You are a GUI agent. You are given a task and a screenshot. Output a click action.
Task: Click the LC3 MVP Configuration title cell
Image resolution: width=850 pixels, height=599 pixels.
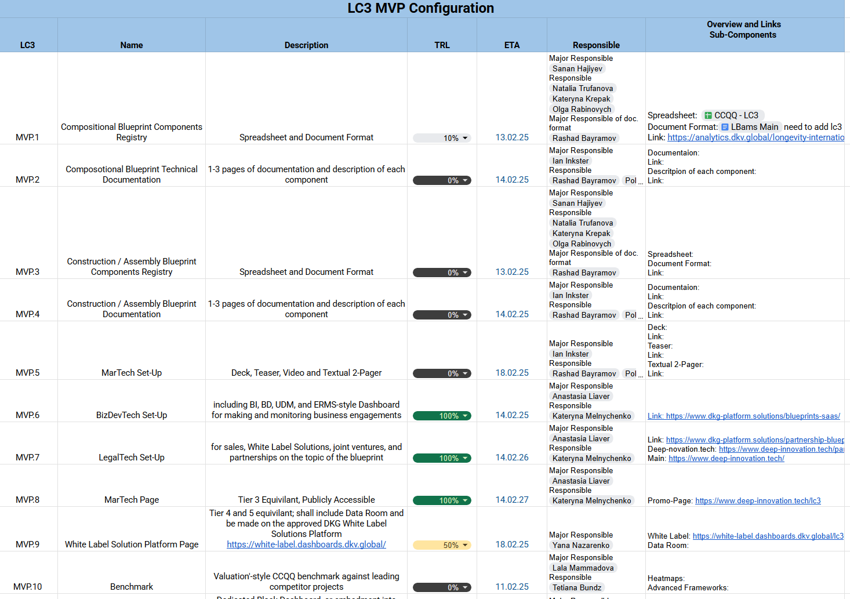[420, 8]
